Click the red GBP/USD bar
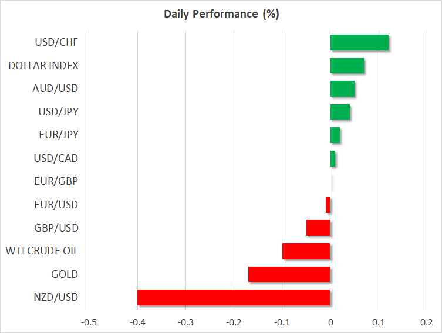The image size is (442, 333). [x=318, y=227]
